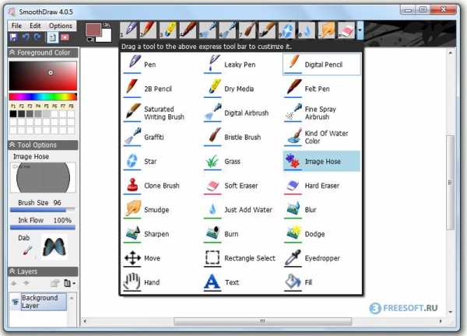Adjust the Ink Flow slider
This screenshot has width=467, height=336.
[43, 227]
